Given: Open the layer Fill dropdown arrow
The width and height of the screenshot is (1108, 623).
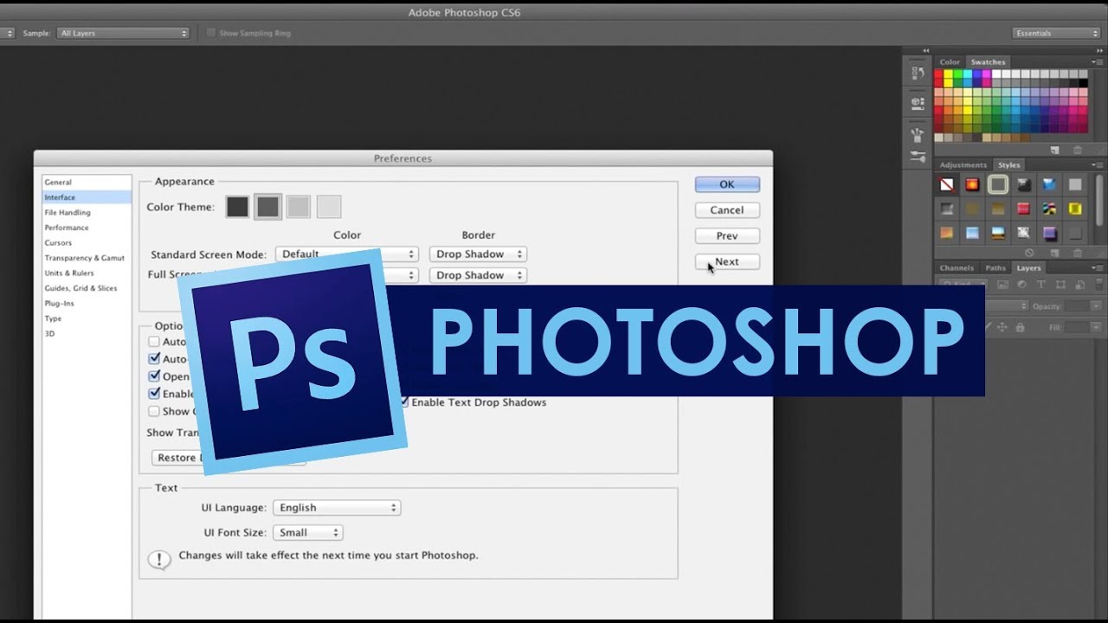Looking at the screenshot, I should click(1097, 327).
